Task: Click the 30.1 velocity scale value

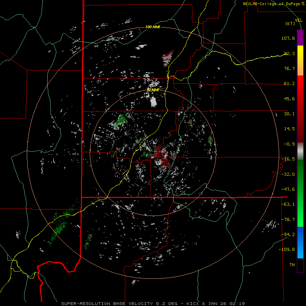Action: (289, 114)
